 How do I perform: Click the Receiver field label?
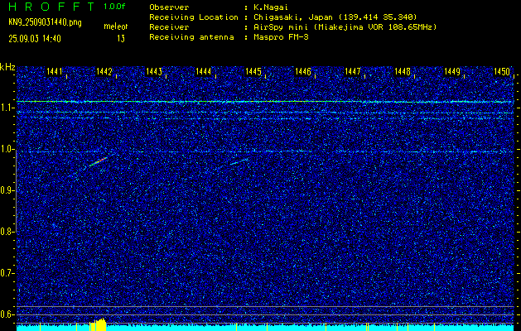click(169, 26)
